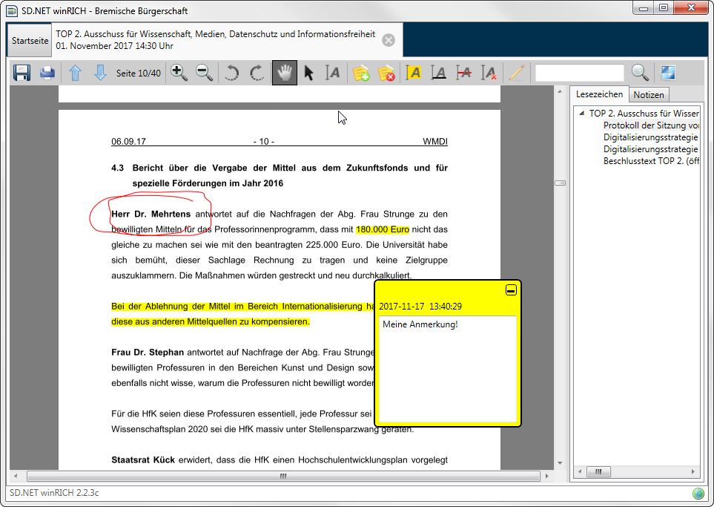The height and width of the screenshot is (507, 714).
Task: Open the Startseite tab
Action: pos(30,41)
